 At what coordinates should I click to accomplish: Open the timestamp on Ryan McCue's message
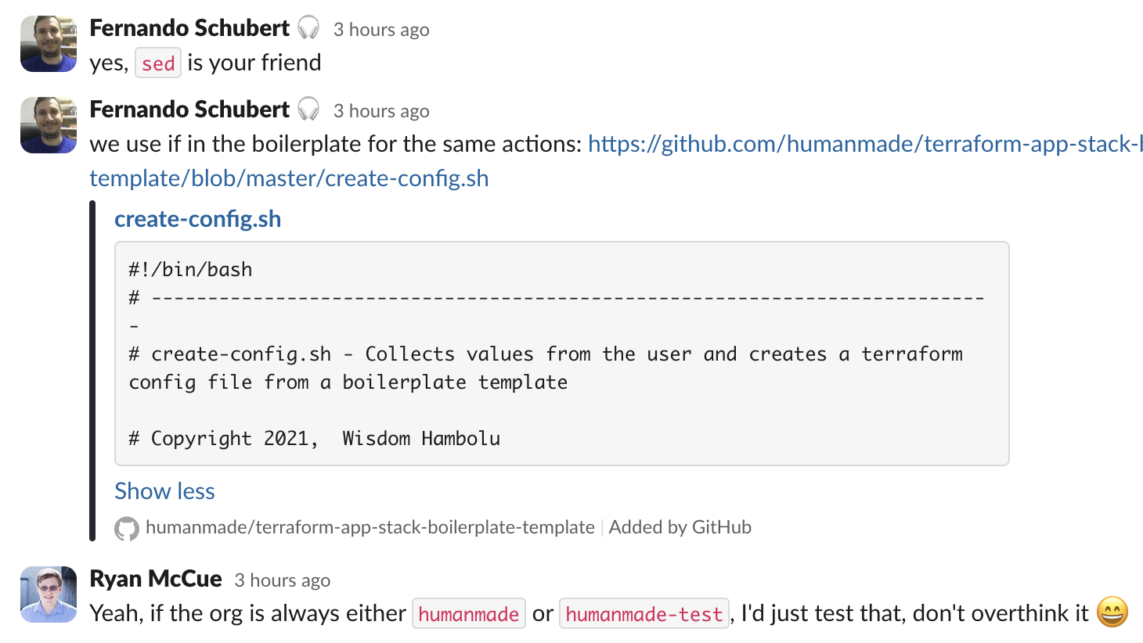[x=282, y=580]
